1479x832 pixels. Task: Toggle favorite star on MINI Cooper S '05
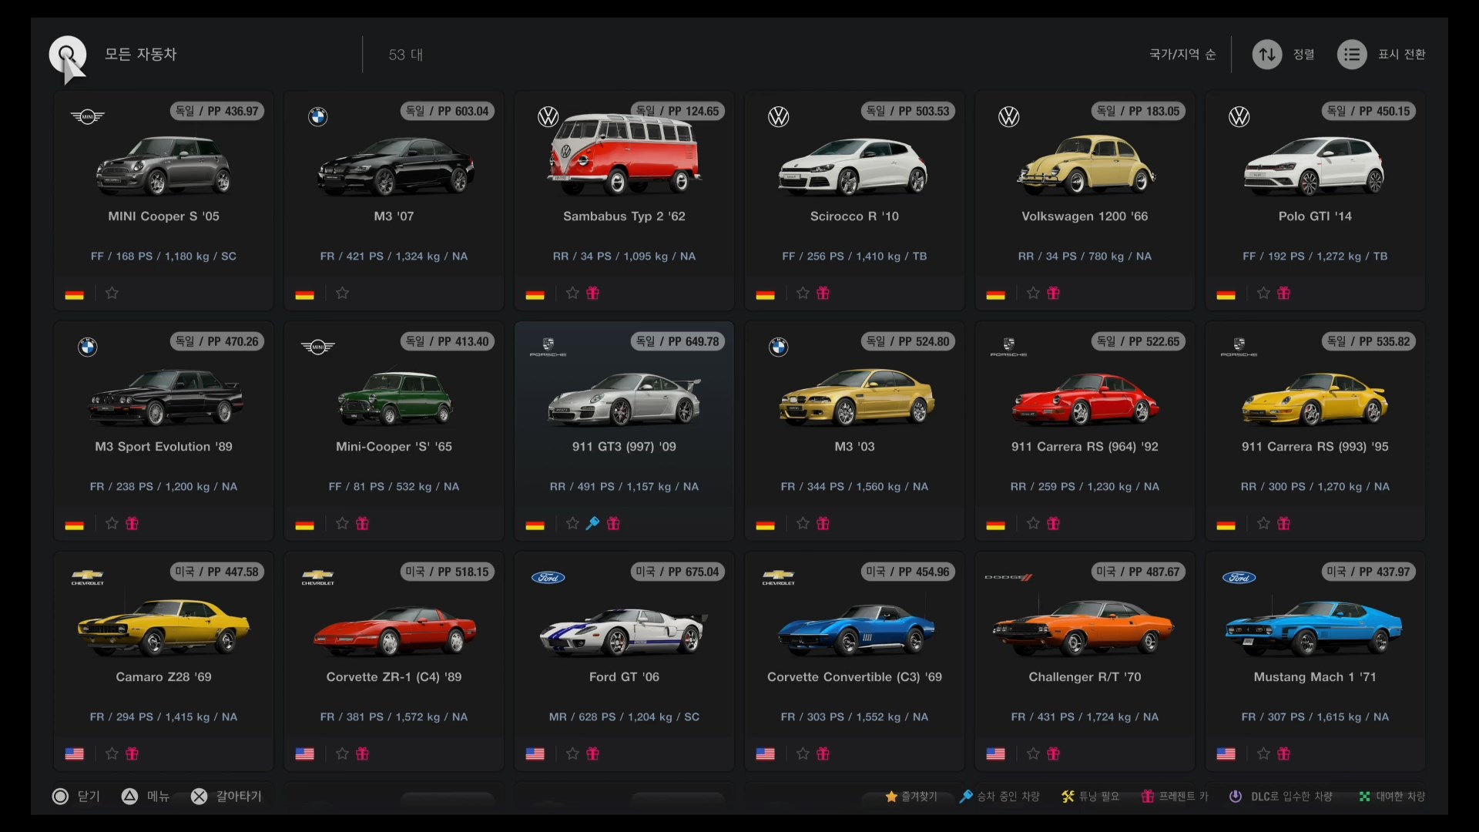(112, 293)
